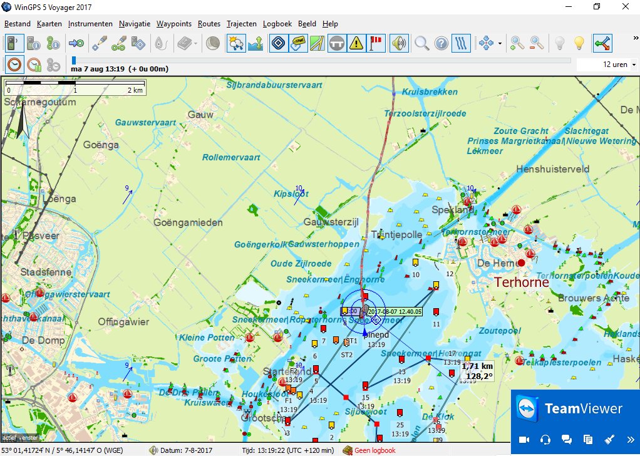Click TeamViewer brush tool icon
The image size is (640, 456).
[609, 439]
